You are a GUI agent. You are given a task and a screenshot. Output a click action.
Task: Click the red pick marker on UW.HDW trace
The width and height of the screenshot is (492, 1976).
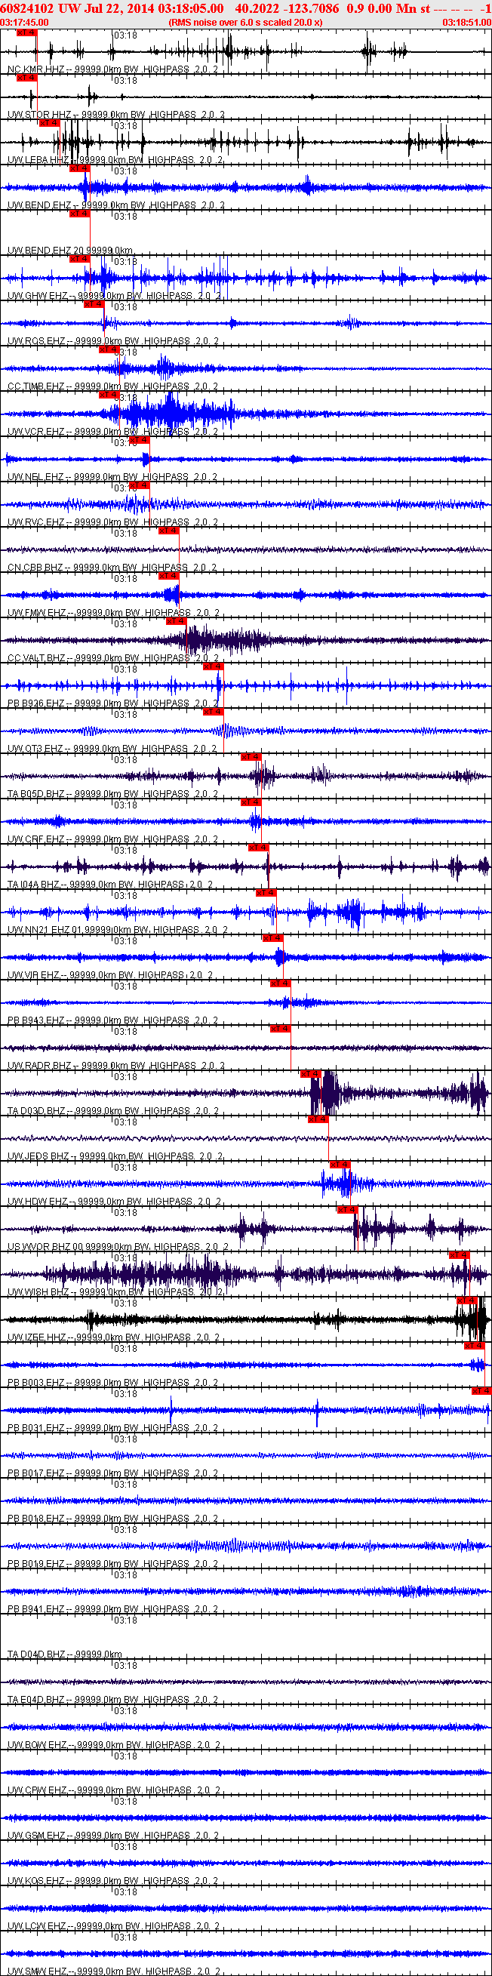tap(340, 1165)
